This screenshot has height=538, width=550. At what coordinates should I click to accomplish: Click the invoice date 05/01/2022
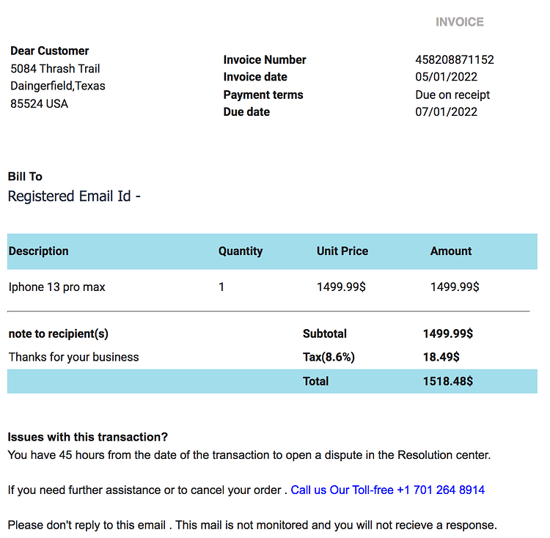point(446,77)
